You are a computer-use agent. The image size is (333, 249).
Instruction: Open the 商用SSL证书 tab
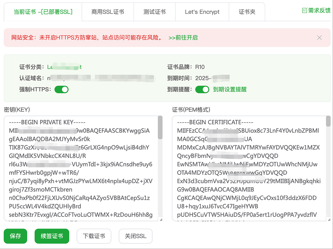click(x=108, y=12)
